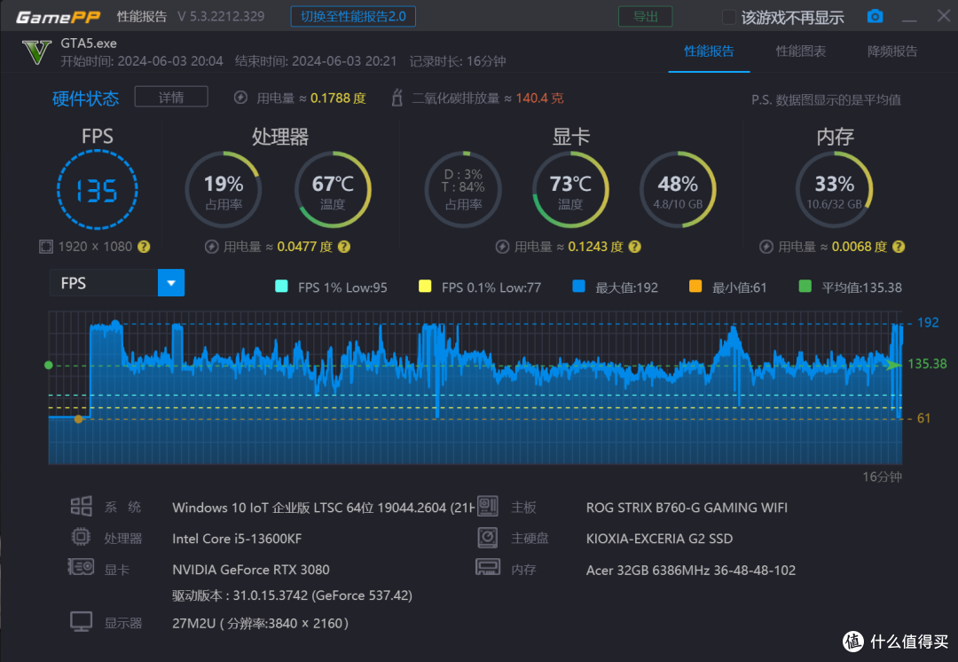The height and width of the screenshot is (662, 958).
Task: Click the driver version 31.0.15.3742 text
Action: [292, 595]
